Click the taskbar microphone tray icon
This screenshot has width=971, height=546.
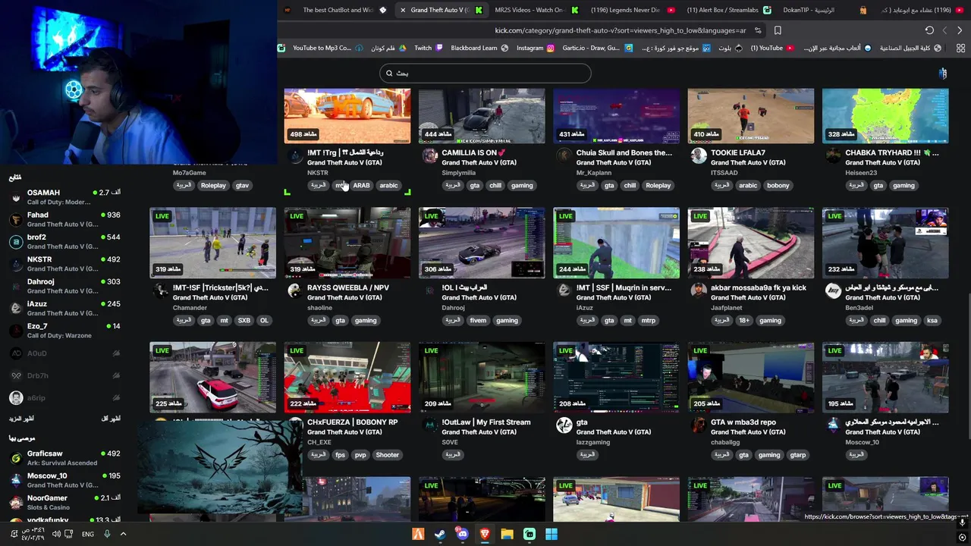point(107,534)
